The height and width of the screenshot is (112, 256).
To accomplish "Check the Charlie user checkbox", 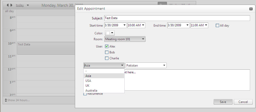I will click(x=107, y=58).
